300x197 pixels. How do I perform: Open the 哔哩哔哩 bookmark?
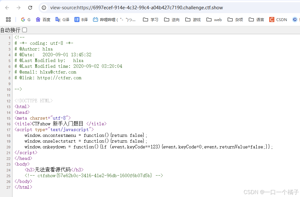pos(114,20)
